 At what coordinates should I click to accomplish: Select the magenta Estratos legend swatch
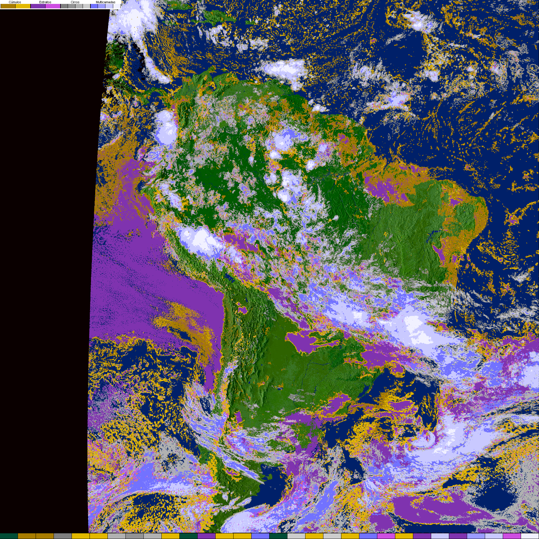53,6
